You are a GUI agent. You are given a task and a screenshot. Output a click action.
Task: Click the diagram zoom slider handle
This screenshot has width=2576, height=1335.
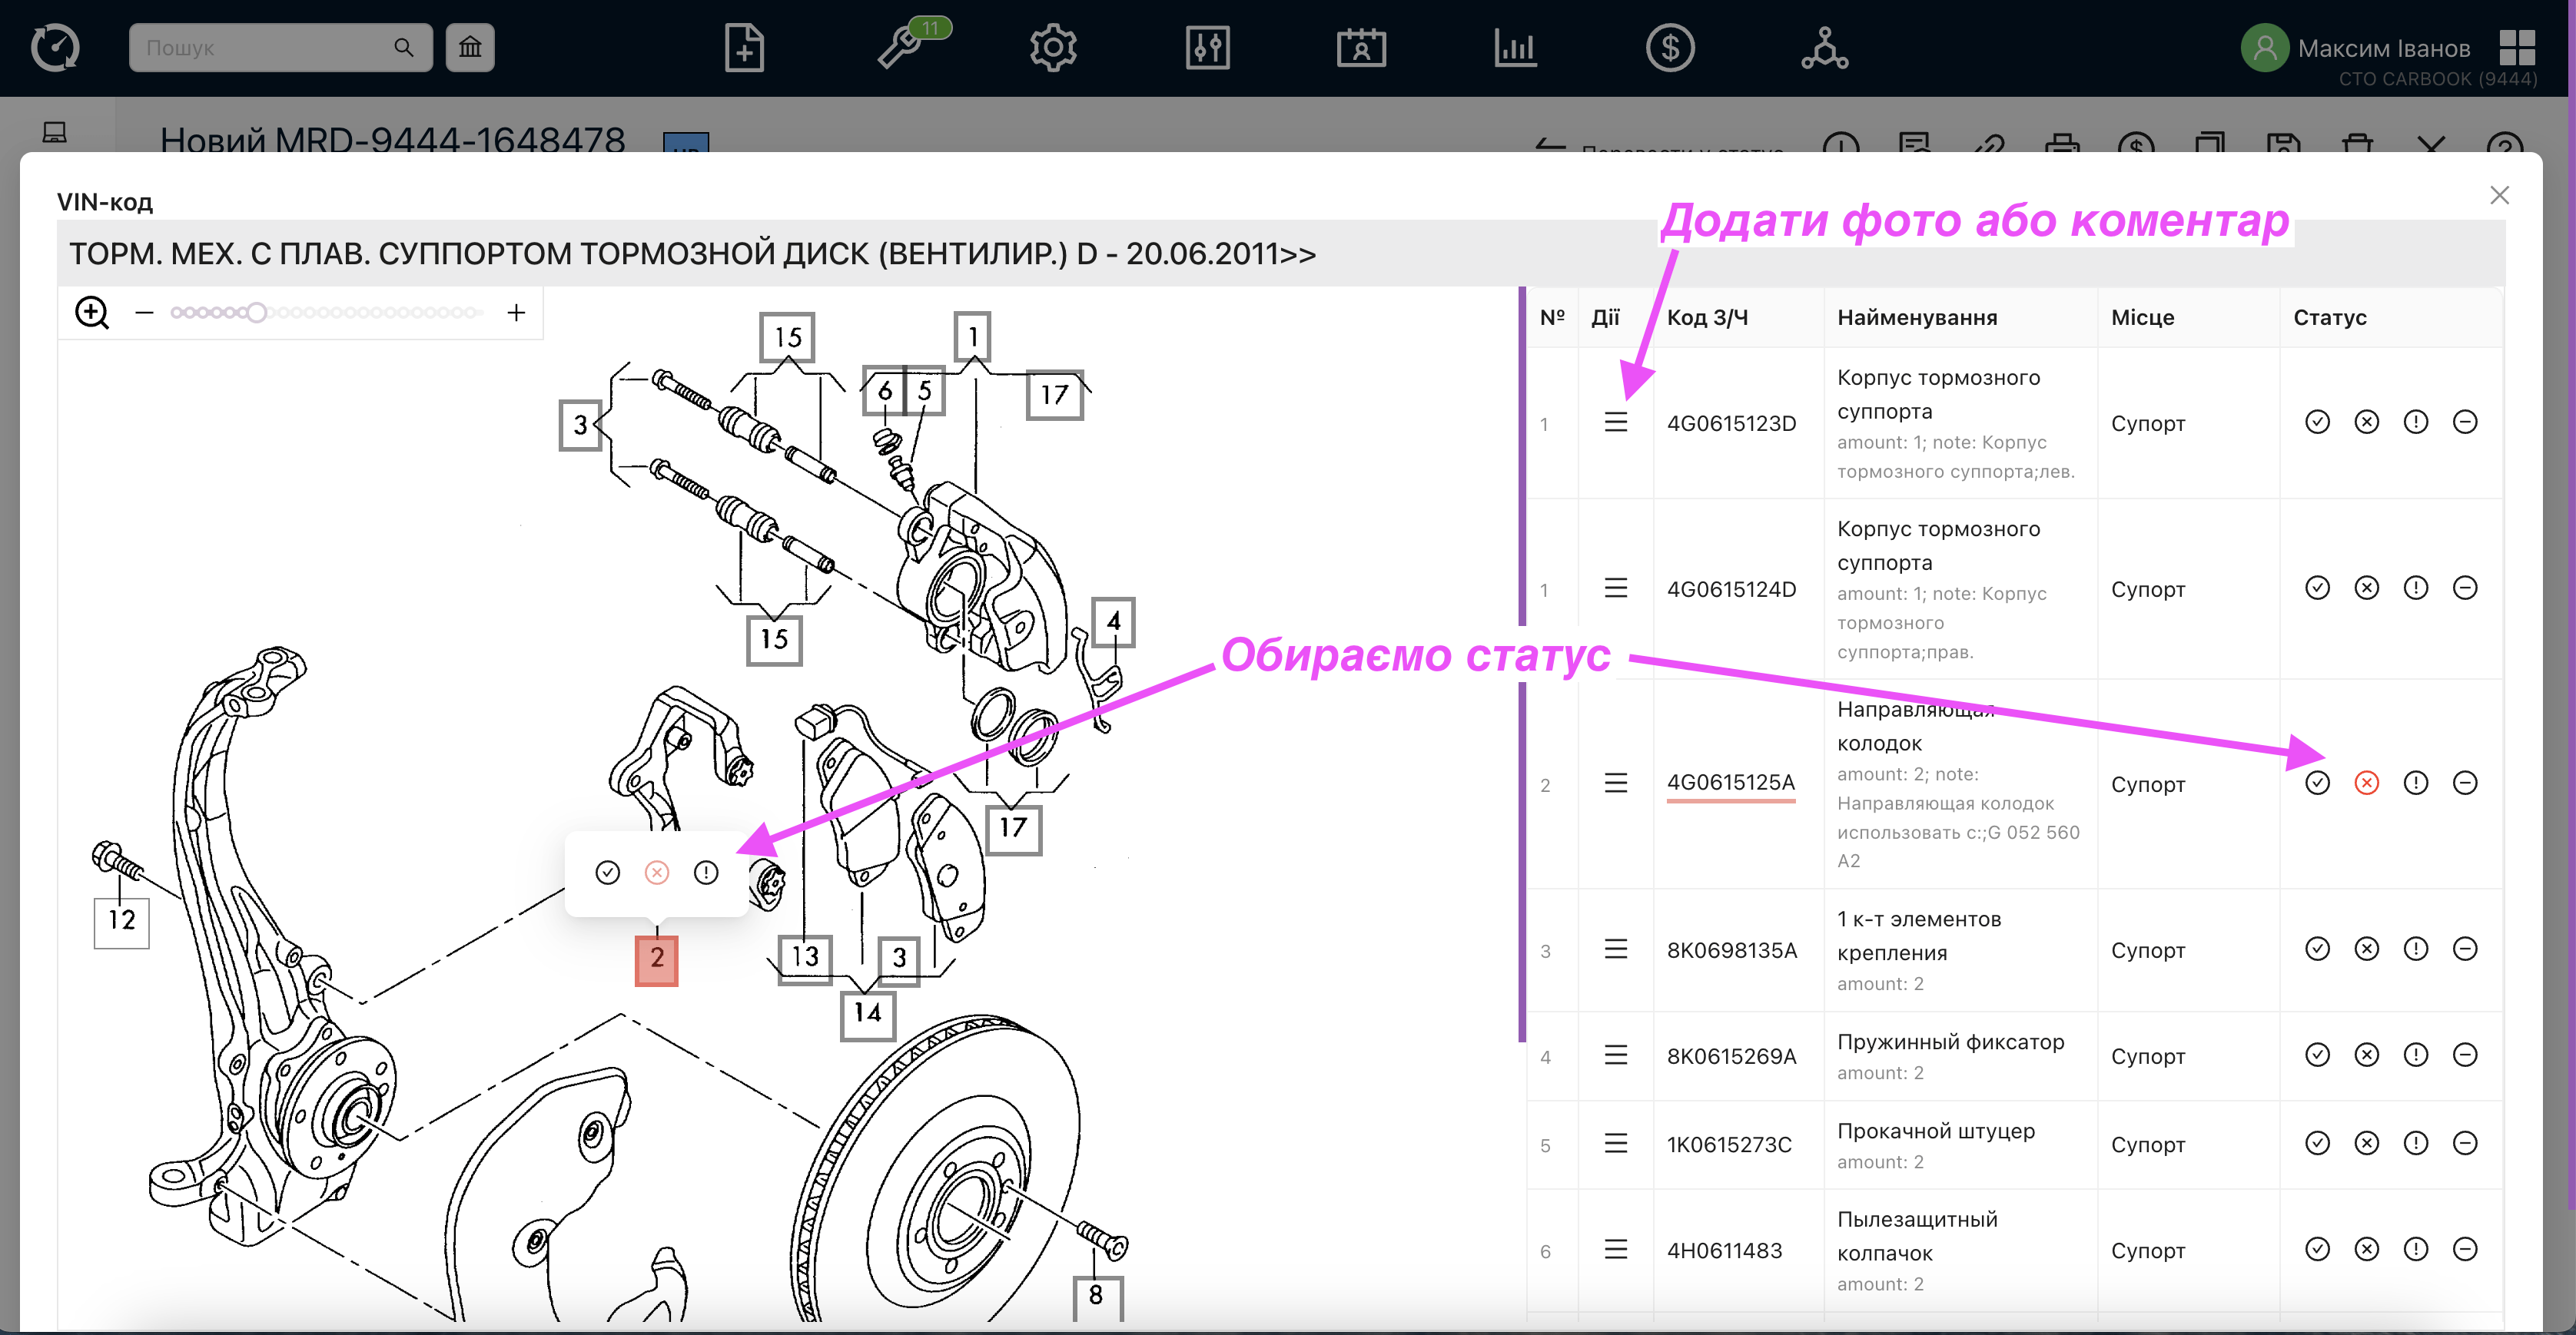[x=257, y=313]
